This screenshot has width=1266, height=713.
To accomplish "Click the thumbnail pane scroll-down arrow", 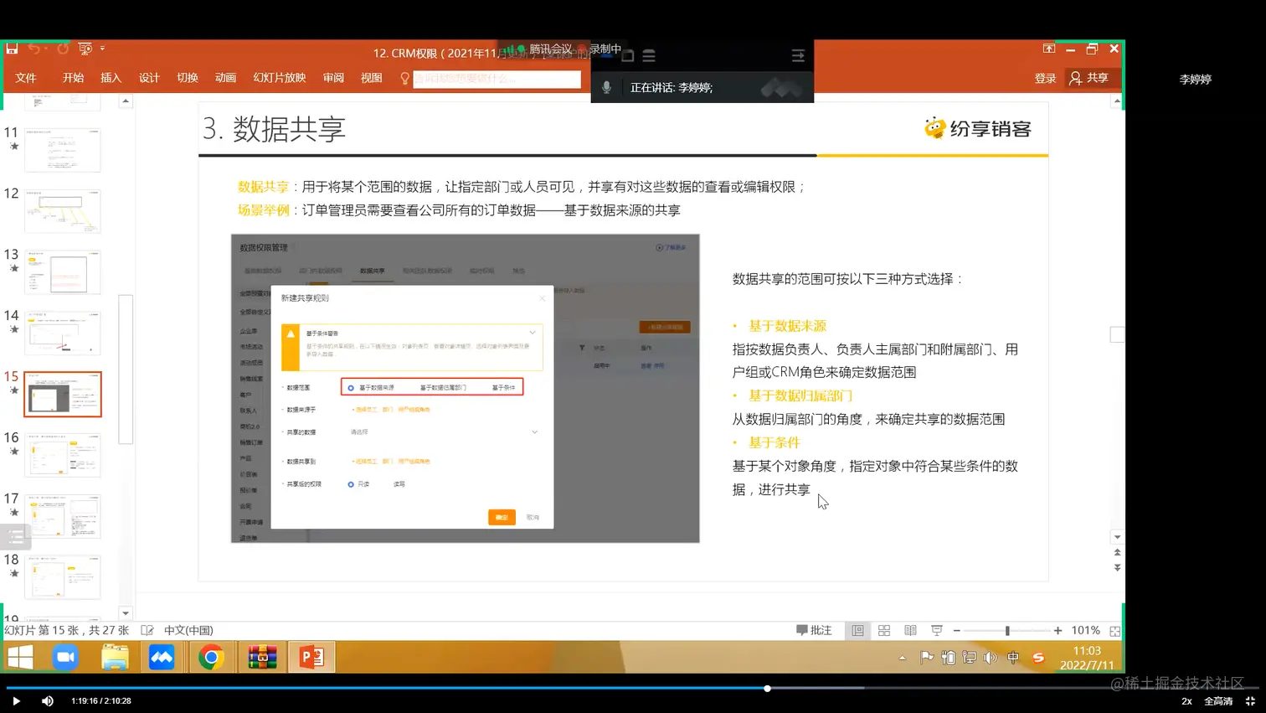I will (126, 613).
